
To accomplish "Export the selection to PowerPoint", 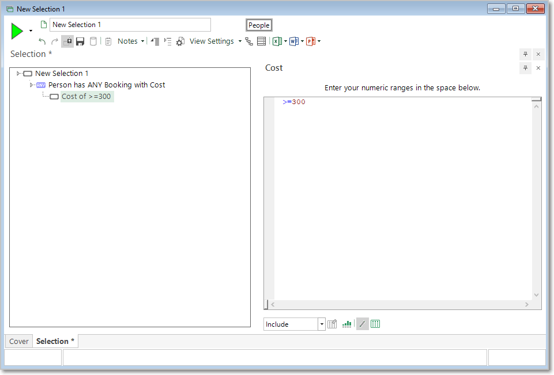I will tap(311, 41).
